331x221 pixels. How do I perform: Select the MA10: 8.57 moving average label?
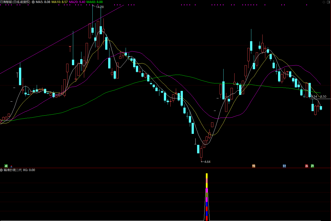[x=59, y=2]
